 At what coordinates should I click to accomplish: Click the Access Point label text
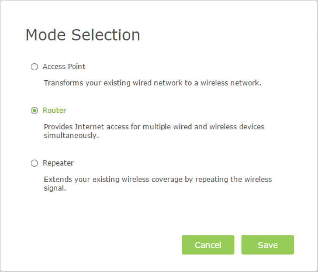pos(64,67)
